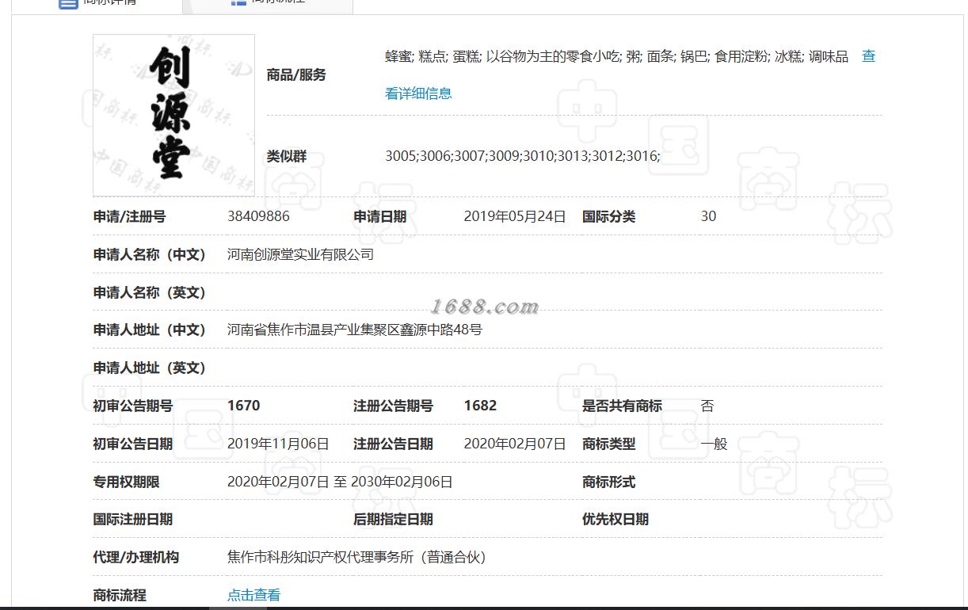Click the 申请/注册号 label
968x610 pixels.
point(130,216)
